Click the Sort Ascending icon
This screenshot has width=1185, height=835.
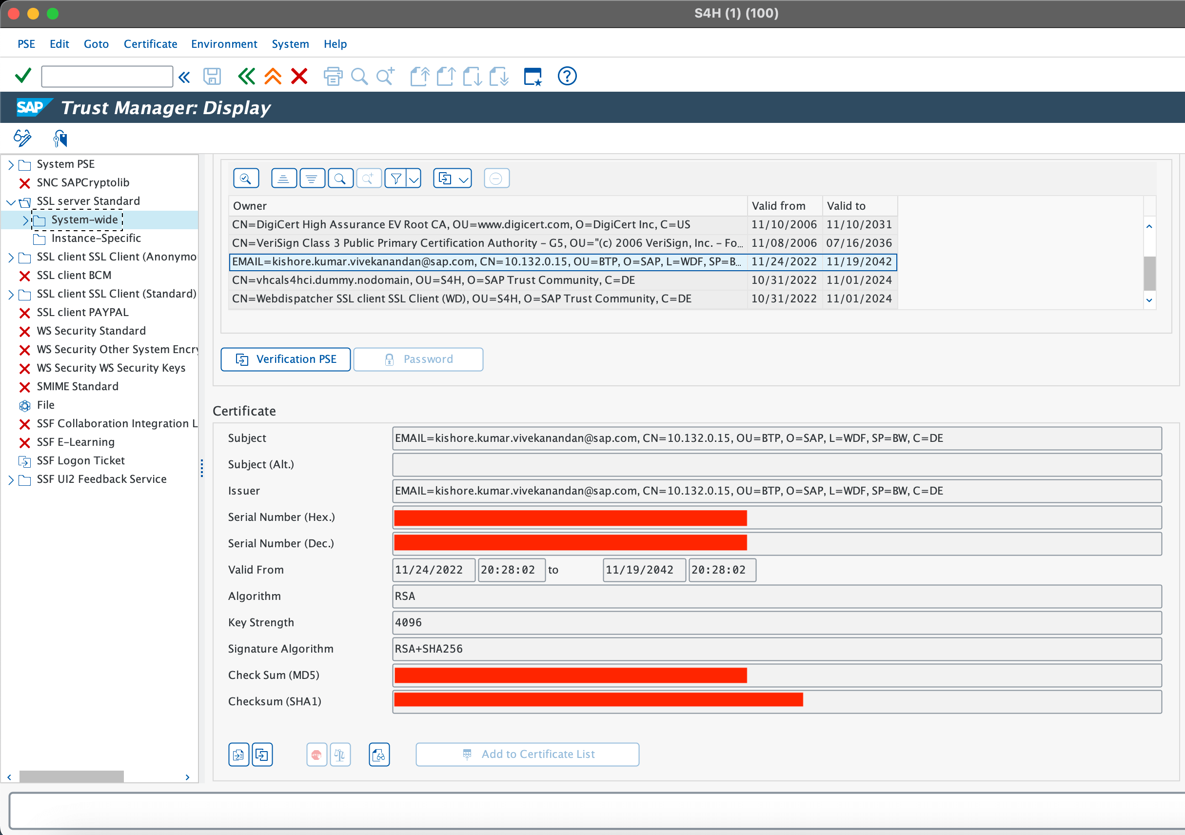tap(284, 179)
